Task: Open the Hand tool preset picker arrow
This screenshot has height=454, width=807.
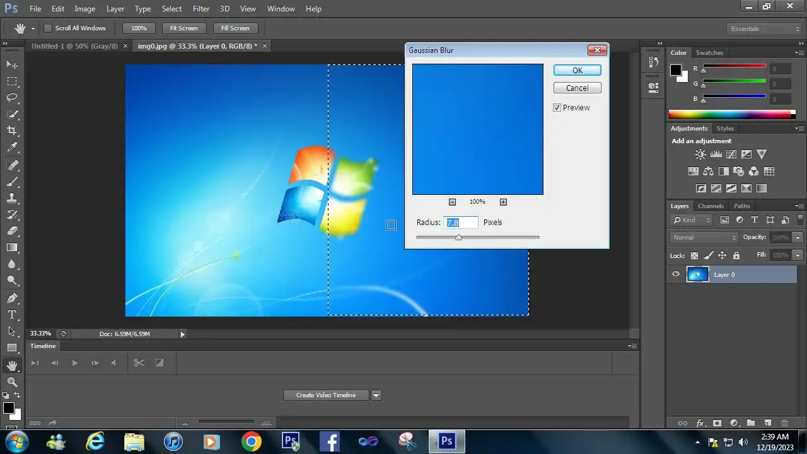Action: (x=33, y=28)
